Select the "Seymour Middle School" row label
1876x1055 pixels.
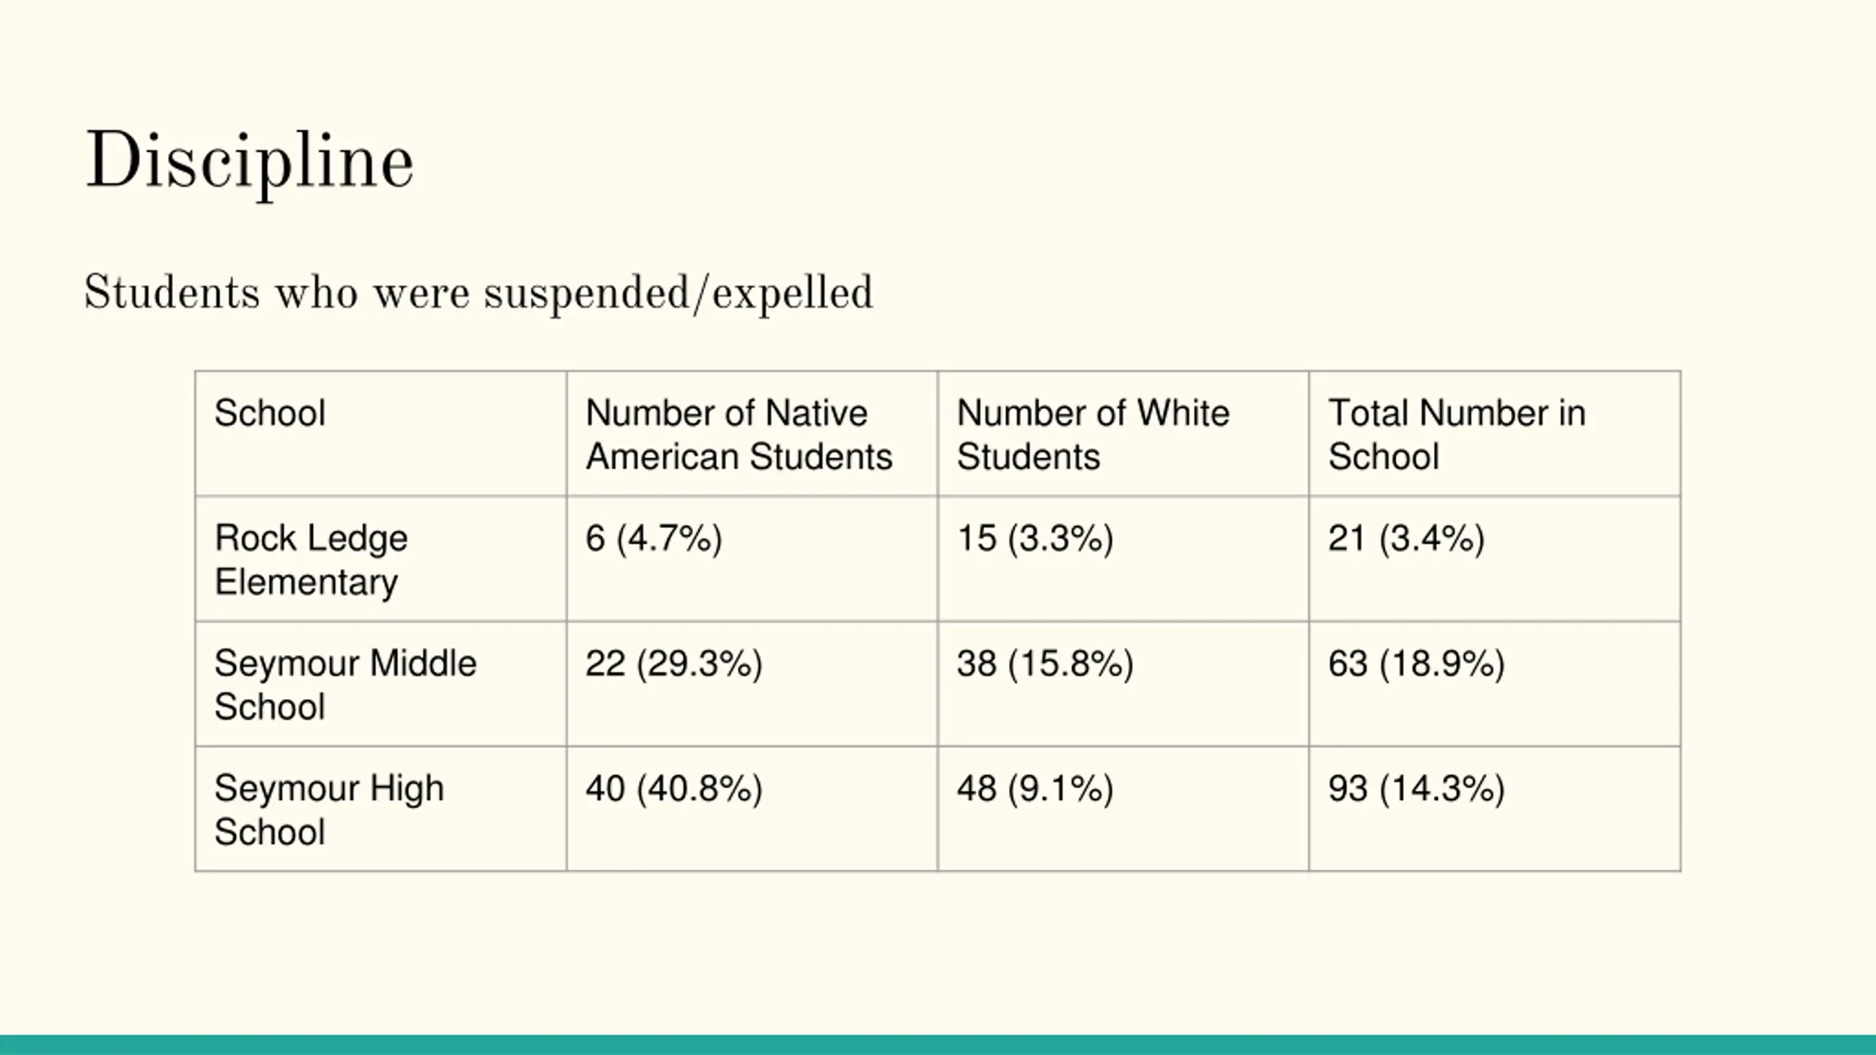(x=345, y=685)
